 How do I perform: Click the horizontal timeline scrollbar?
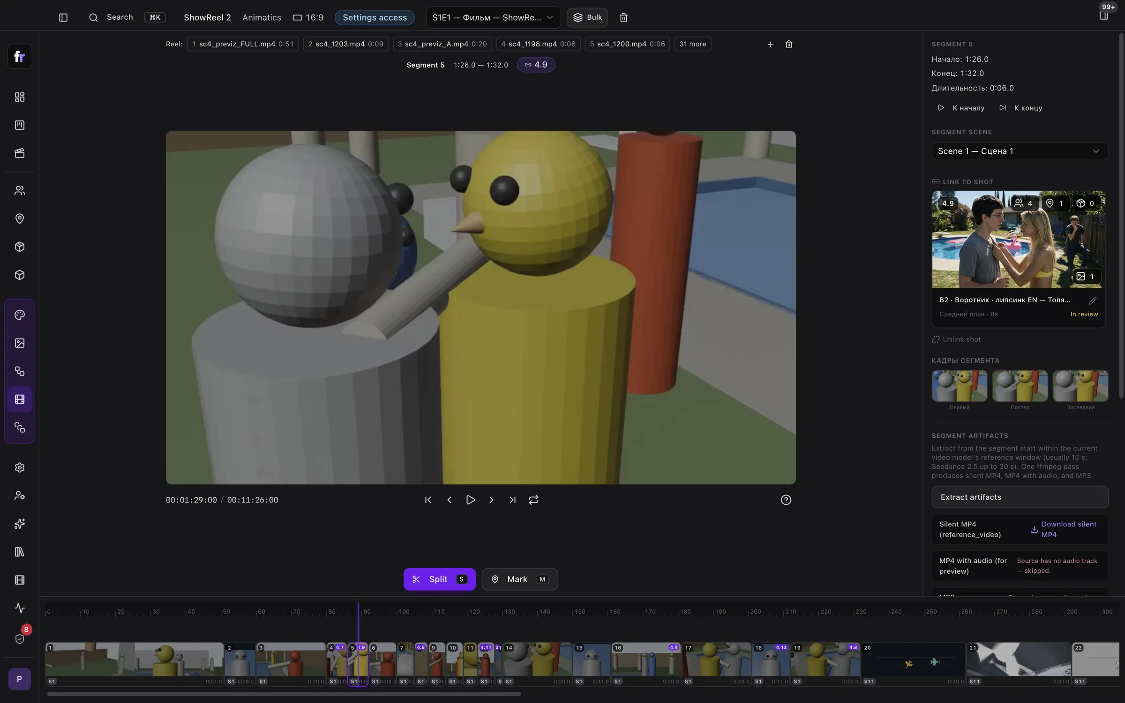pyautogui.click(x=284, y=694)
